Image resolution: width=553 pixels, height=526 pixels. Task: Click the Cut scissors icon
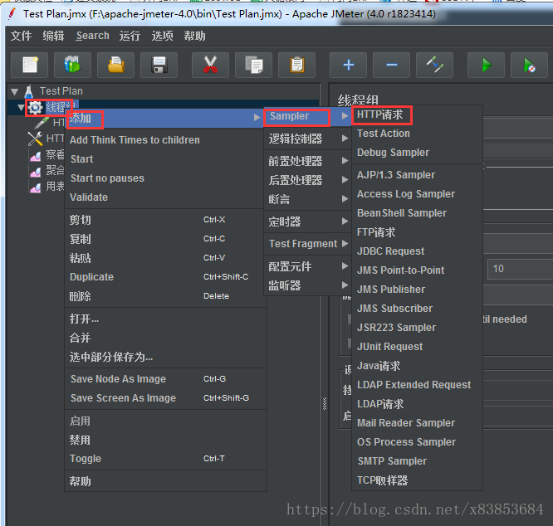[211, 65]
